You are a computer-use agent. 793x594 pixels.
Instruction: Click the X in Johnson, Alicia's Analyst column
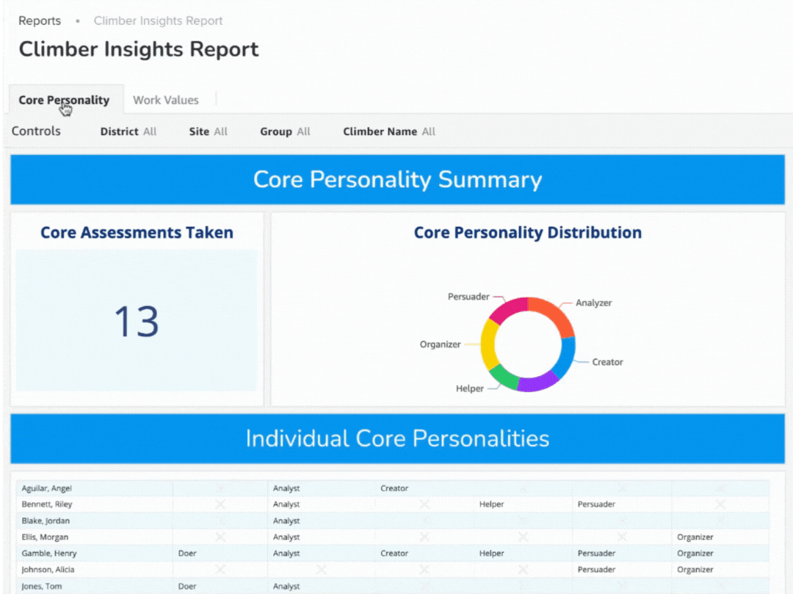point(321,569)
